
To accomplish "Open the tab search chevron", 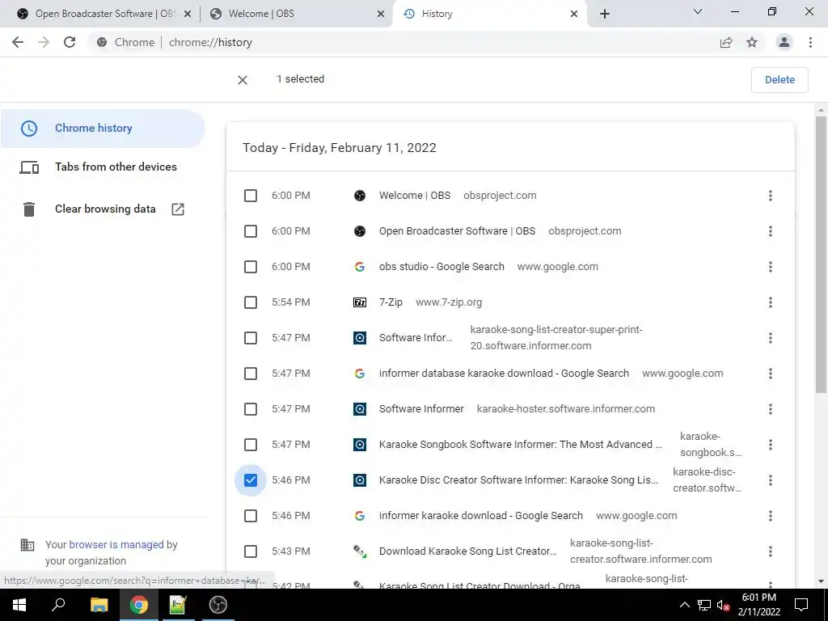I will coord(698,11).
